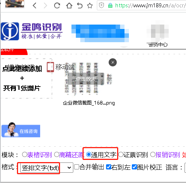Reload the page with the refresh icon
This screenshot has width=186, height=183.
click(57, 6)
